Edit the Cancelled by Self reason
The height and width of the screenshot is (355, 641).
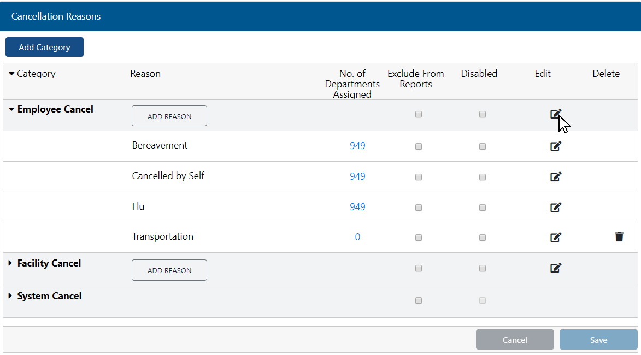click(555, 176)
